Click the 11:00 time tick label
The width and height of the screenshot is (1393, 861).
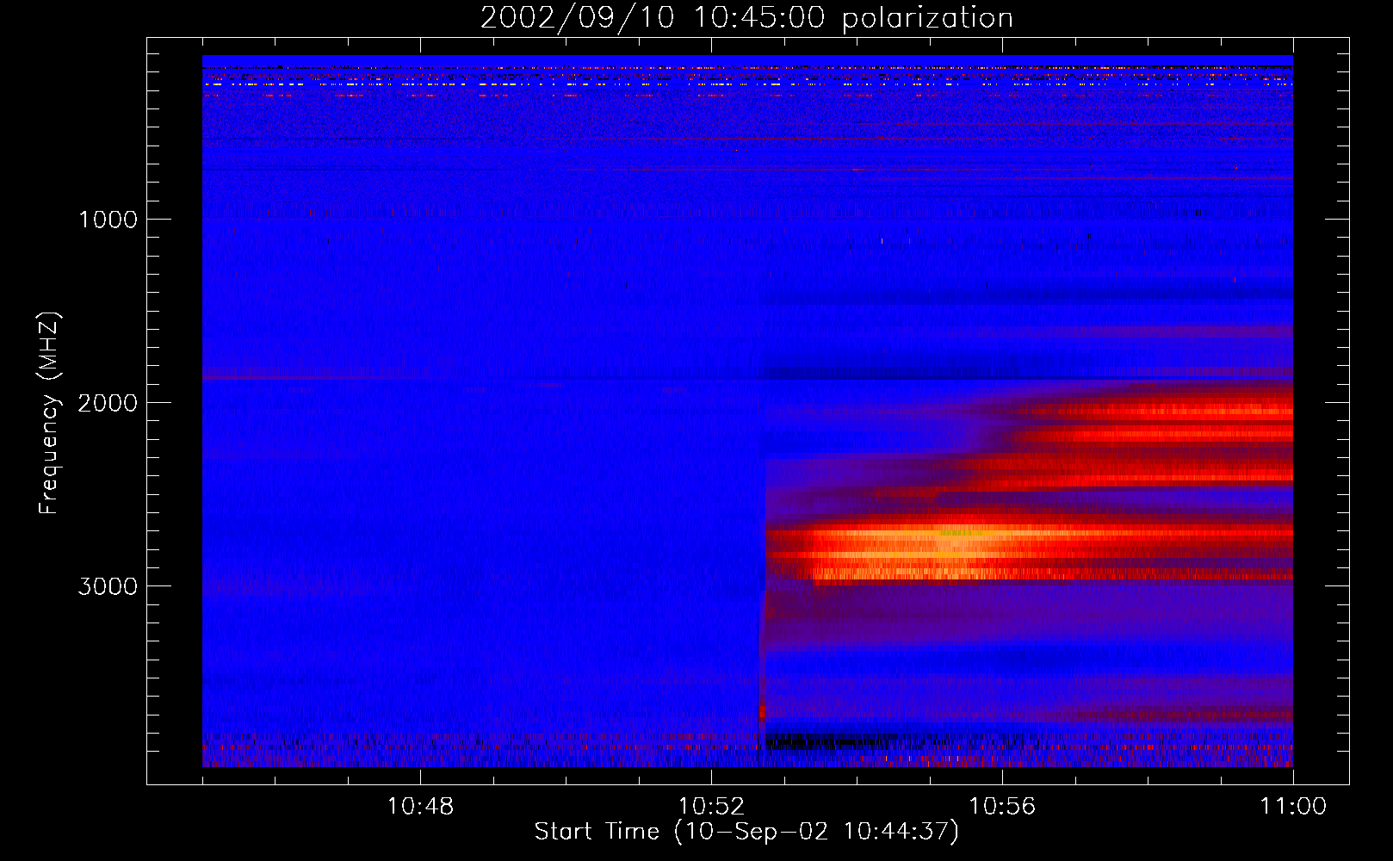[x=1293, y=807]
